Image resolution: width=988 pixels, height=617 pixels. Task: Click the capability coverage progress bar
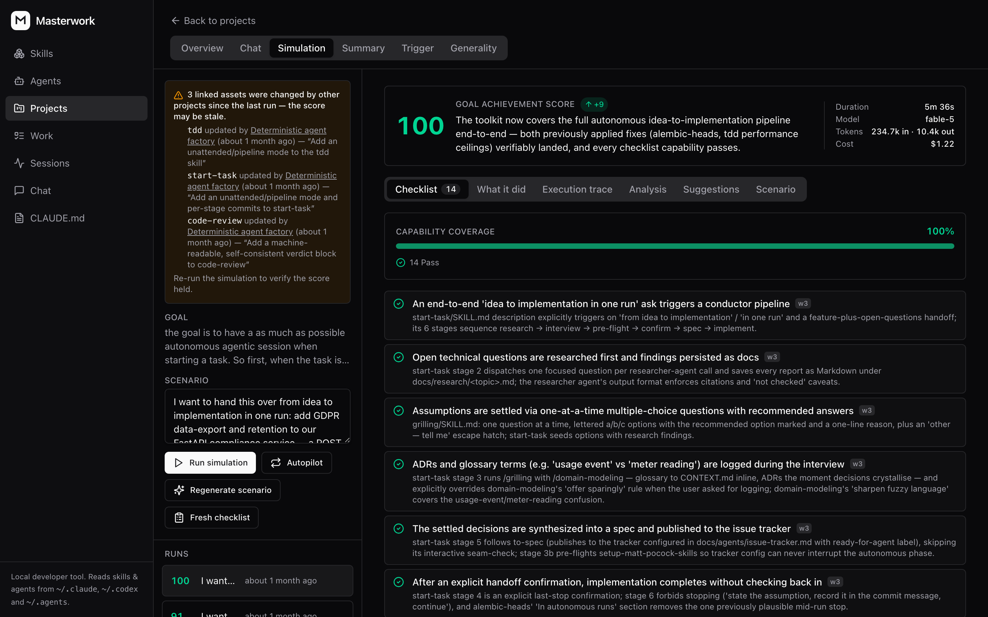674,246
